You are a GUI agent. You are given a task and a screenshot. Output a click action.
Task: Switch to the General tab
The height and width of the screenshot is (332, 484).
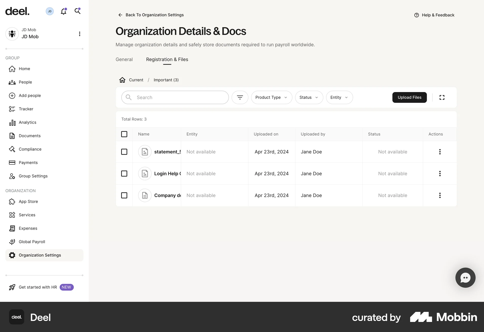point(124,59)
